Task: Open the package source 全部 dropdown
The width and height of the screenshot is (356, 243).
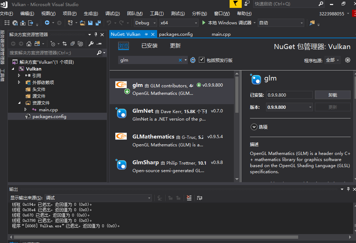Action: tap(332, 60)
